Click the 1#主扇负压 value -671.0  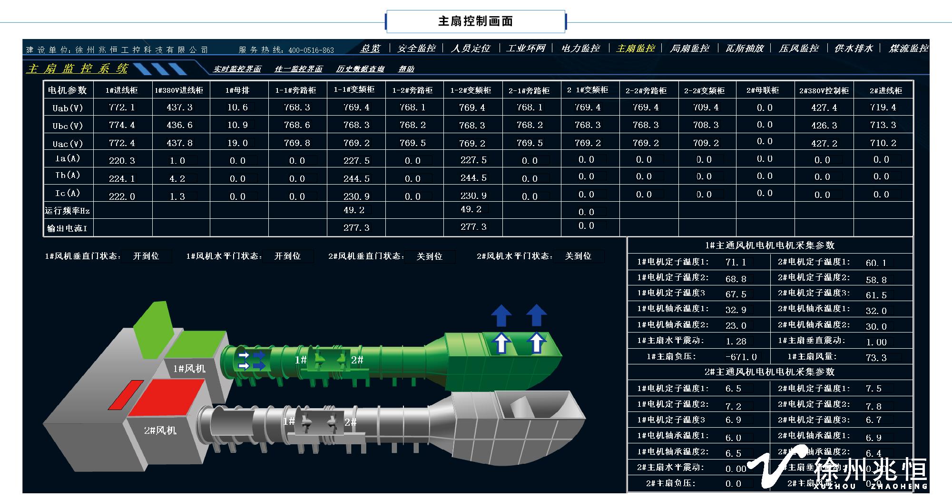pos(741,357)
